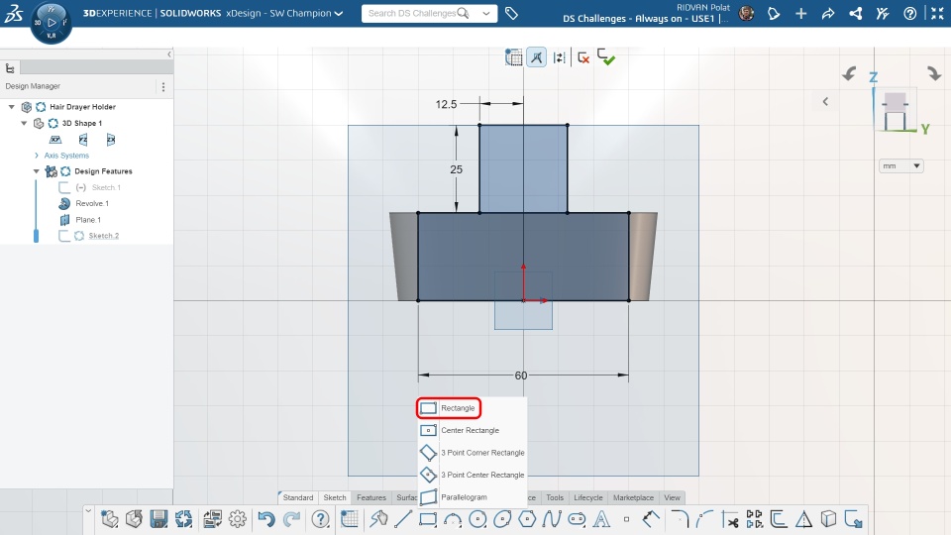This screenshot has width=951, height=535.
Task: Select the Sketch Fillet tool
Action: point(680,519)
